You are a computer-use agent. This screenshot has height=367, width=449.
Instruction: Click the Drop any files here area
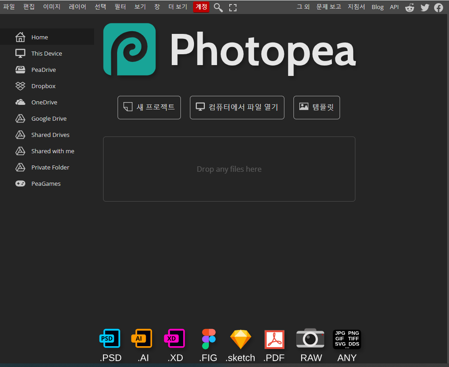click(x=229, y=169)
